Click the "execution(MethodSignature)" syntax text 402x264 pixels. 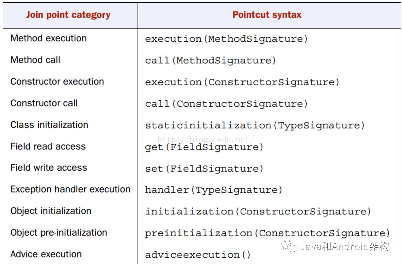[226, 39]
